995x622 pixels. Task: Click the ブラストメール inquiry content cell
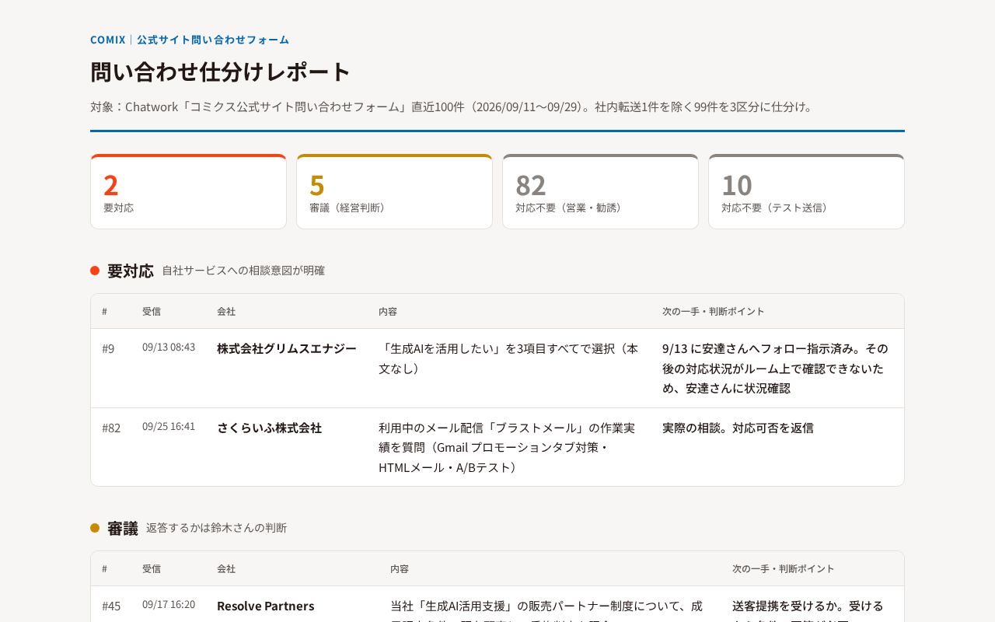[x=508, y=447]
